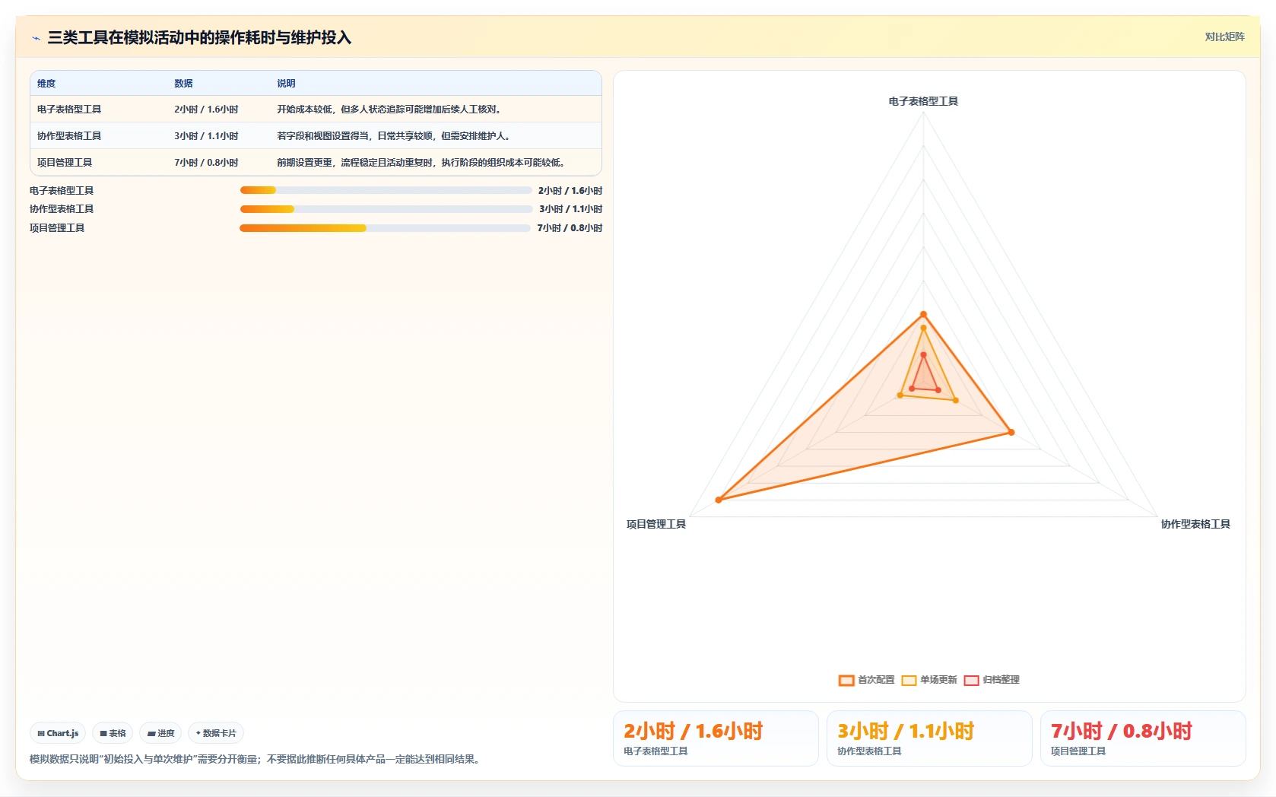This screenshot has height=797, width=1276.
Task: Click the 协作型表格工具 progress bar
Action: tap(386, 209)
